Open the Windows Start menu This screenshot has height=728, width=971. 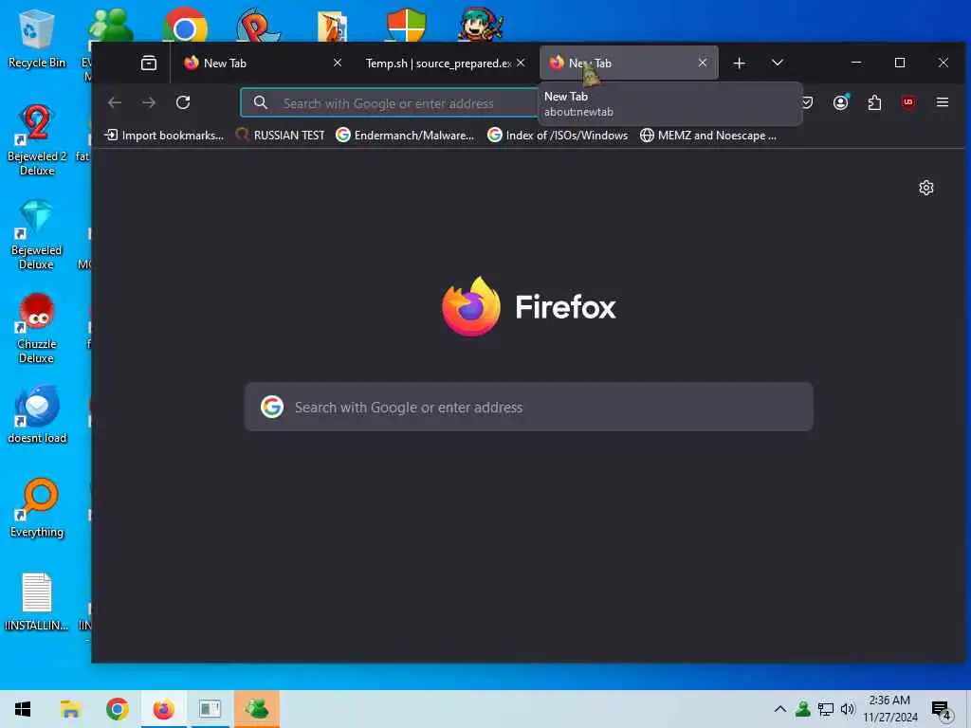pyautogui.click(x=23, y=709)
